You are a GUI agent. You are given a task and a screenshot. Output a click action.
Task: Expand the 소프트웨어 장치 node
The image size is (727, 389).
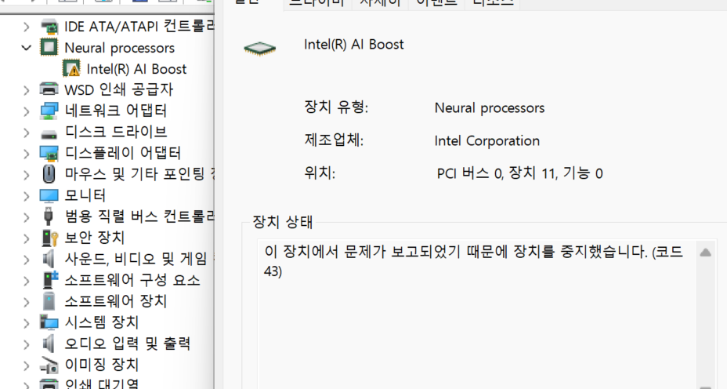pos(27,302)
